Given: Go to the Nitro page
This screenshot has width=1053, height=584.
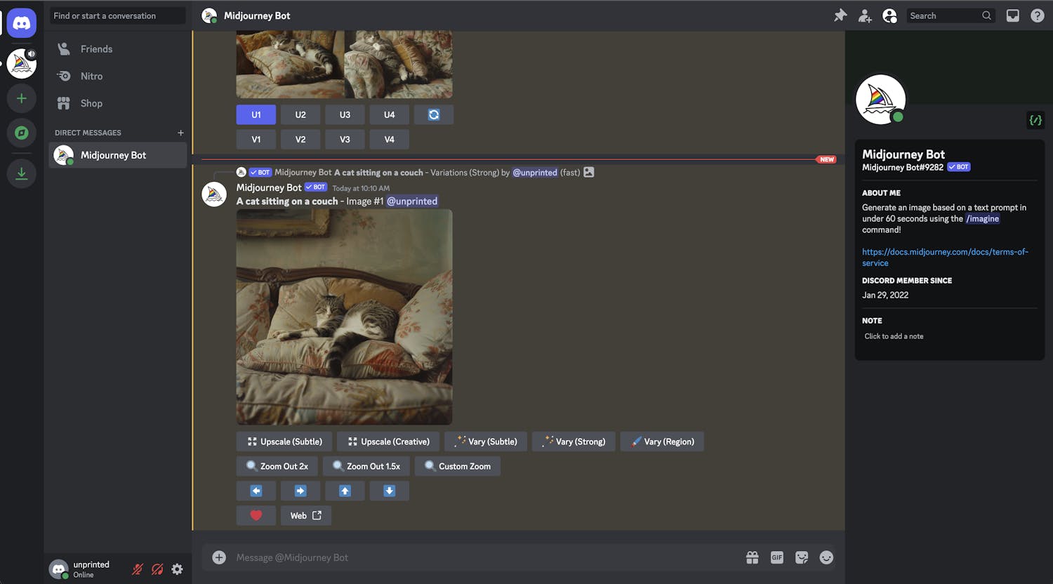Looking at the screenshot, I should (x=91, y=76).
